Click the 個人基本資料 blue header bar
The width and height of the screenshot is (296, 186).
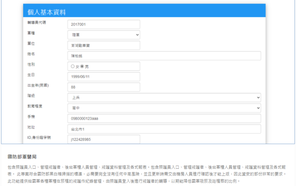(x=144, y=12)
